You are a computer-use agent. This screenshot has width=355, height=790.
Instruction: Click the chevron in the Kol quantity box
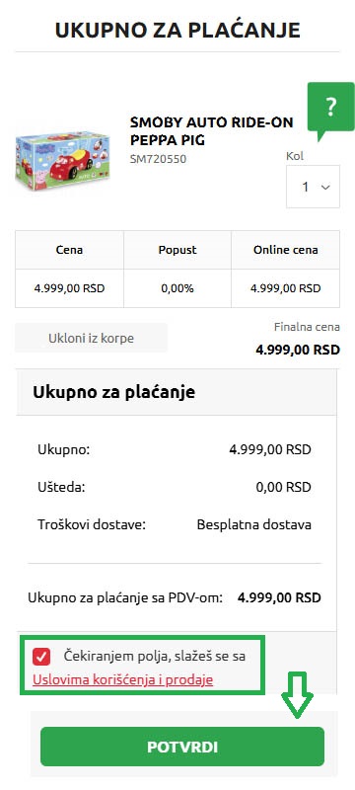(x=325, y=188)
